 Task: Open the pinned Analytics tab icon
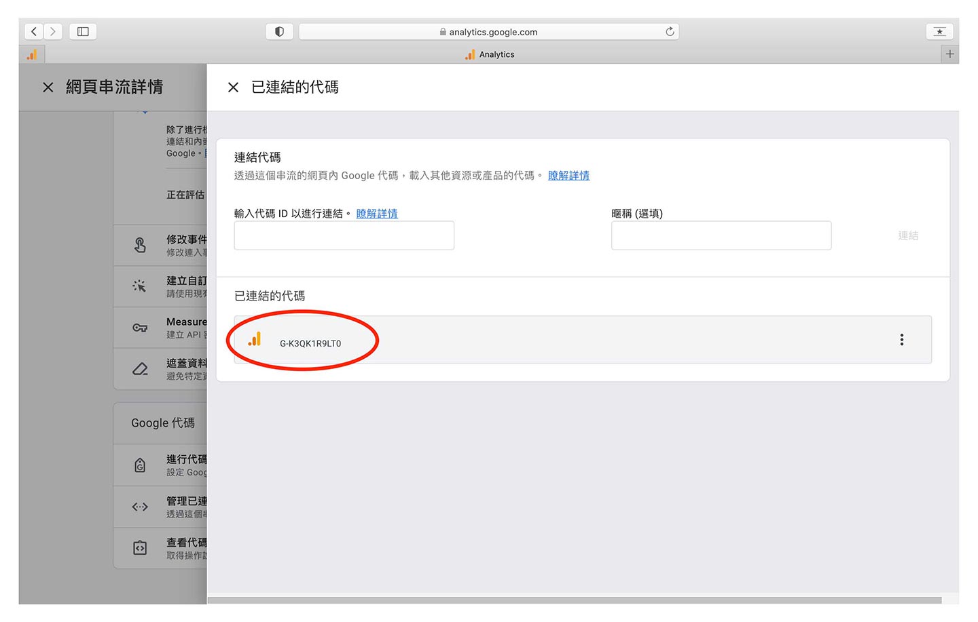pos(32,54)
